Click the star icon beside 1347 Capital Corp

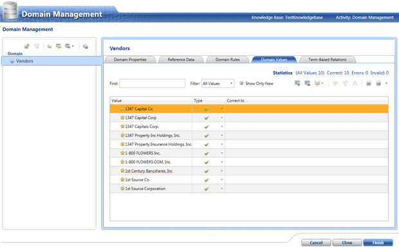coord(122,118)
